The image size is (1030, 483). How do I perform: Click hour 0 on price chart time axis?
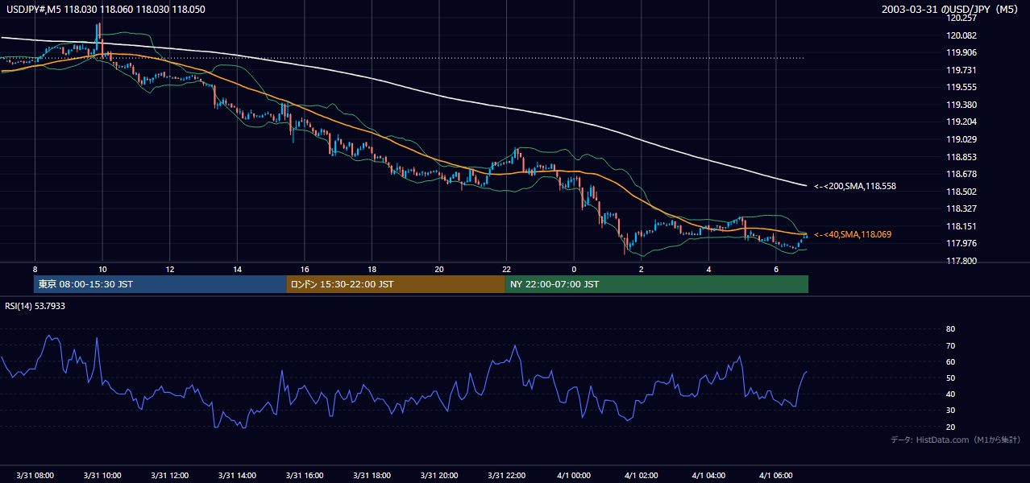tap(574, 269)
